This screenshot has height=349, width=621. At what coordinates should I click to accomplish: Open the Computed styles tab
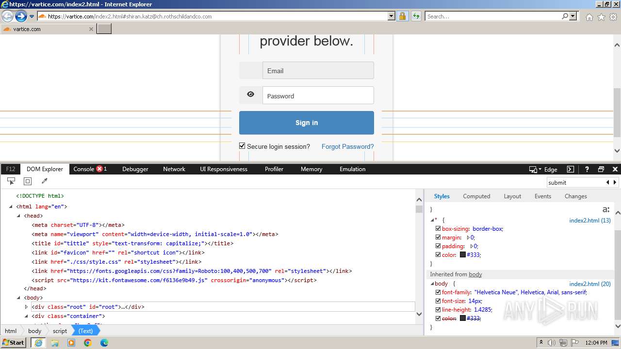[x=476, y=196]
